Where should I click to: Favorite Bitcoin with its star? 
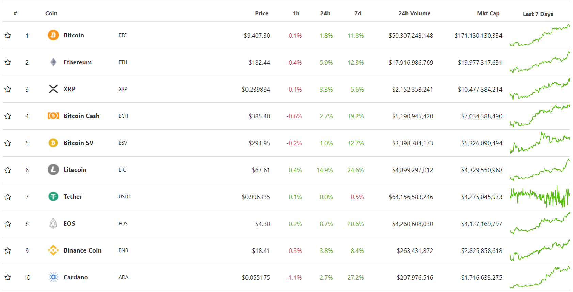tap(8, 35)
